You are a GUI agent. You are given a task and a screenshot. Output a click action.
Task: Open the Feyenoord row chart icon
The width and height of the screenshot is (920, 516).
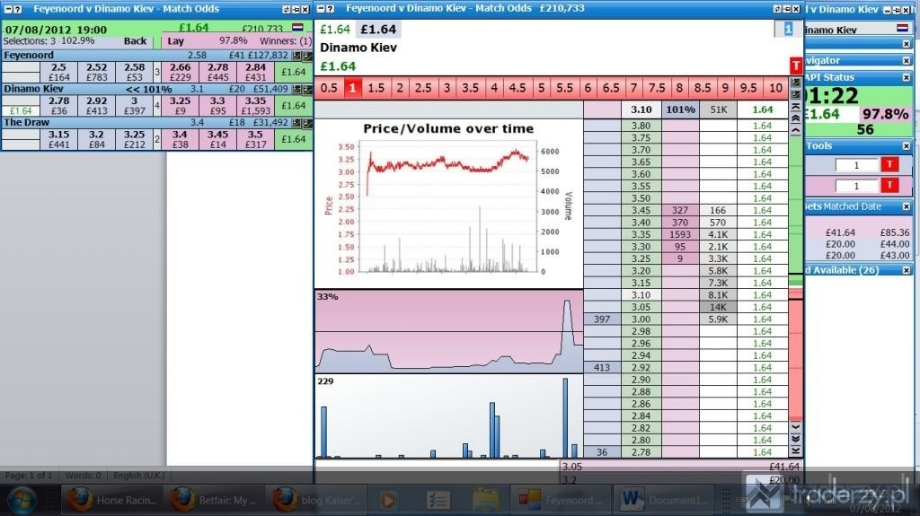pos(296,56)
